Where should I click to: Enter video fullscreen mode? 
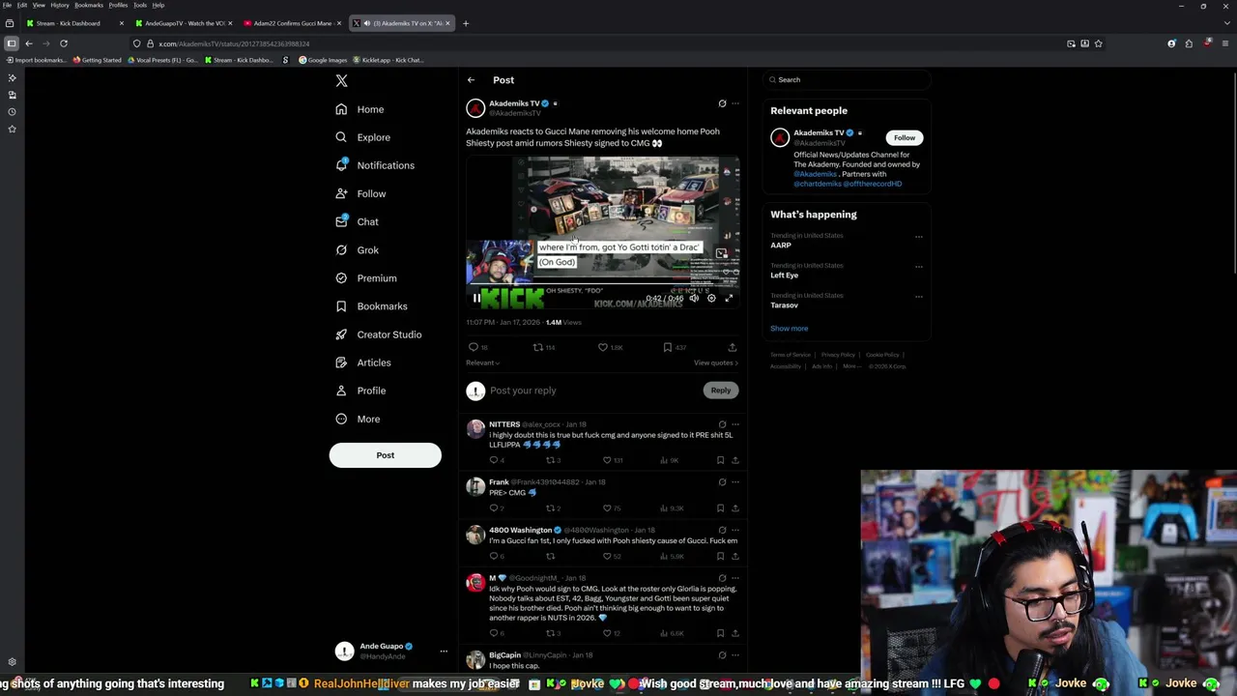(x=729, y=298)
